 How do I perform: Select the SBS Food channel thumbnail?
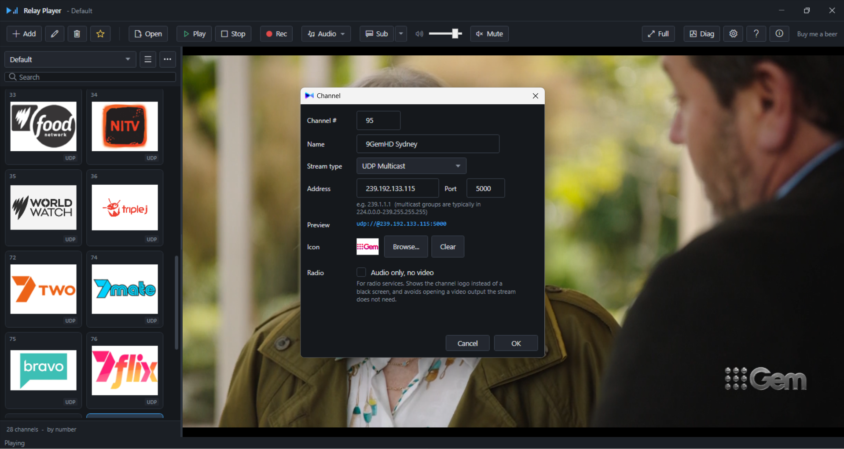pyautogui.click(x=44, y=127)
